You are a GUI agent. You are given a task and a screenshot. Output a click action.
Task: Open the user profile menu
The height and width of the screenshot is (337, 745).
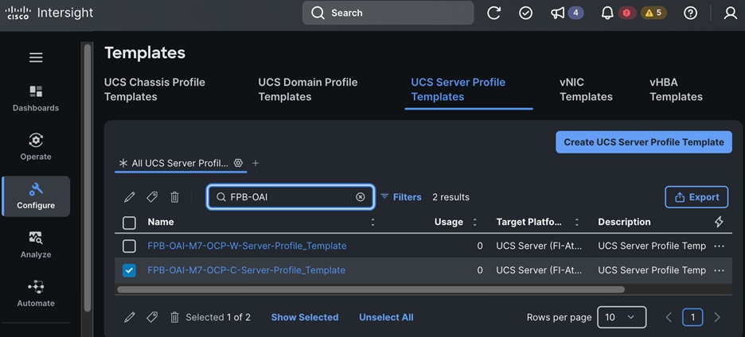click(730, 13)
